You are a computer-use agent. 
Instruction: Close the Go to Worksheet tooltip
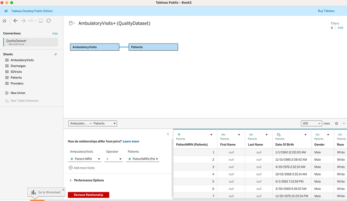click(63, 190)
